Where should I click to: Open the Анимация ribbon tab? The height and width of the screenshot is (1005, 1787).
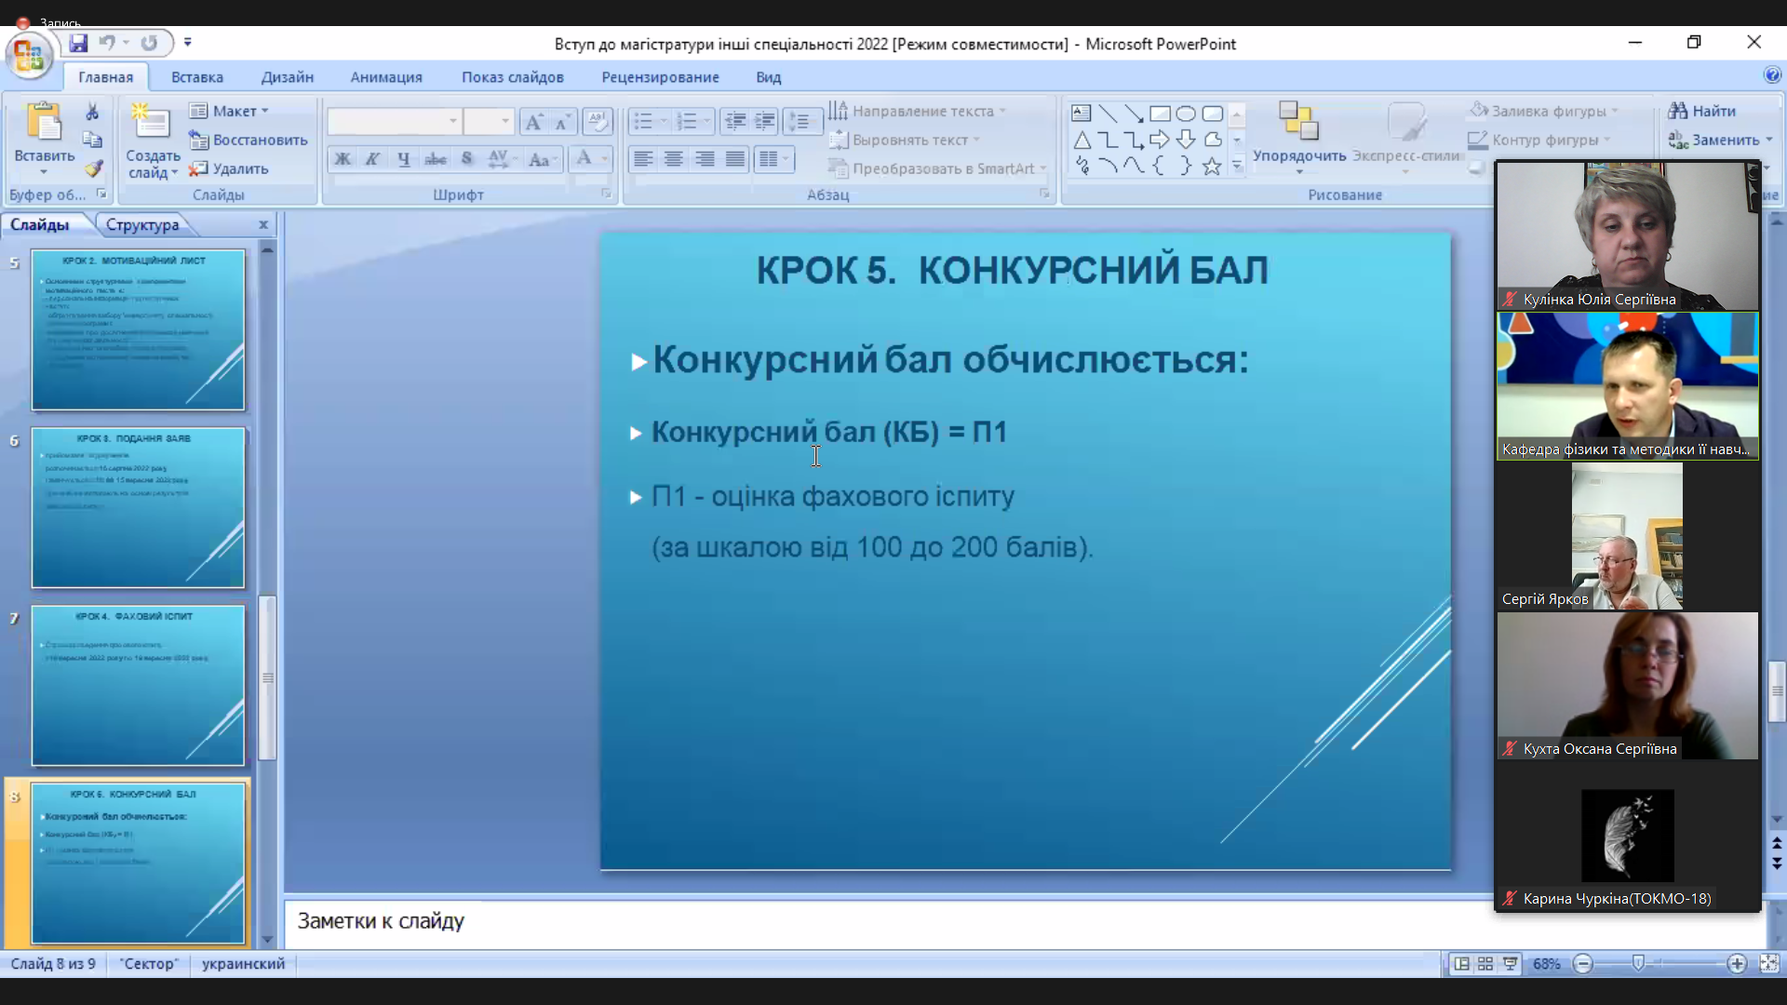tap(386, 77)
